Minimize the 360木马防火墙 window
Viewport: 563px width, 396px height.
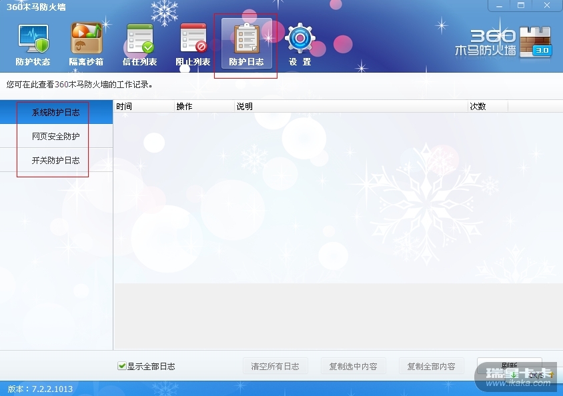coord(500,5)
